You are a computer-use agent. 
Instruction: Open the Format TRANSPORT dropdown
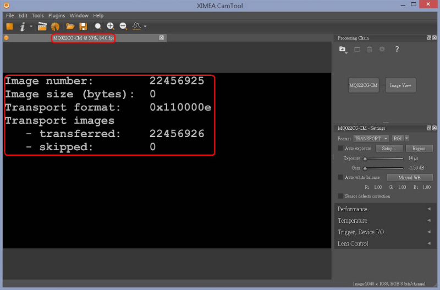[371, 139]
